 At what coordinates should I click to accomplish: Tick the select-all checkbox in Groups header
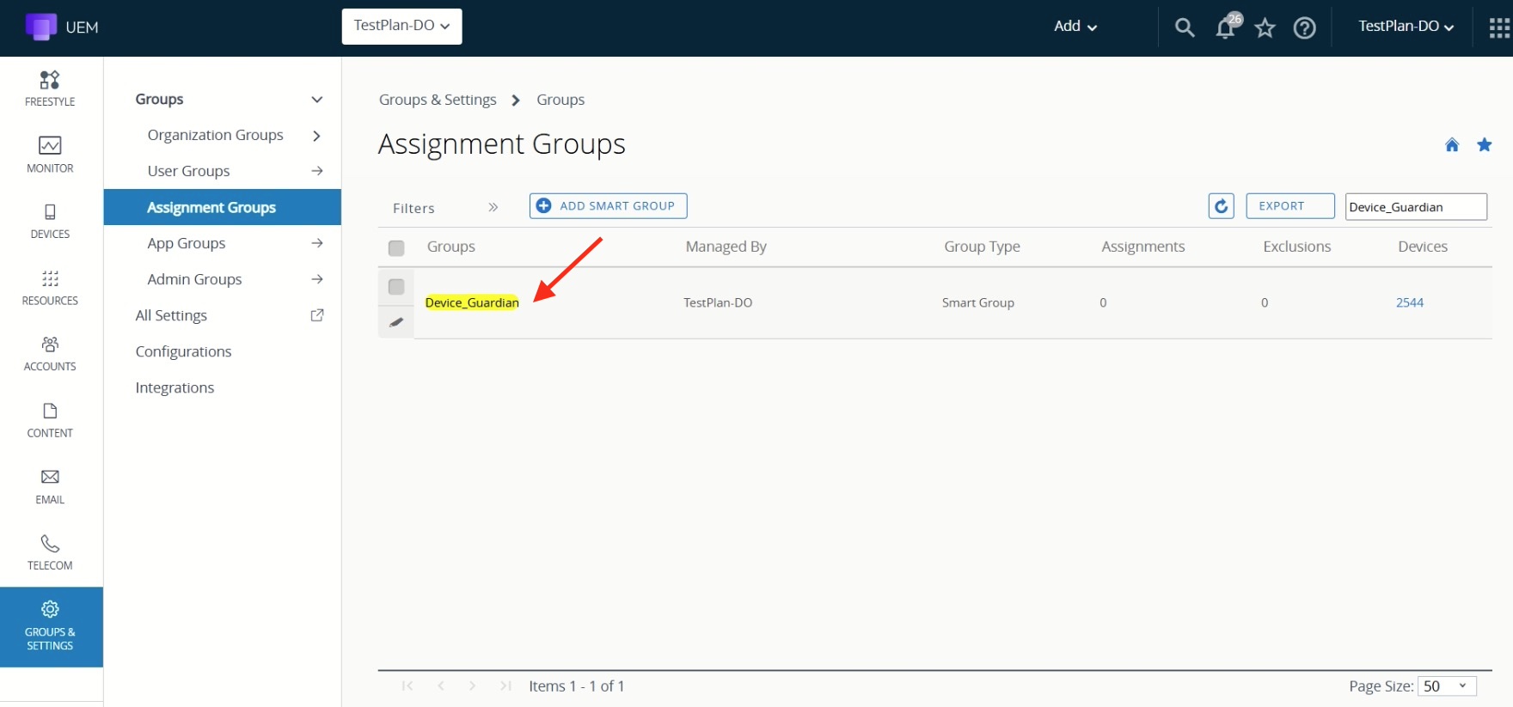[396, 248]
